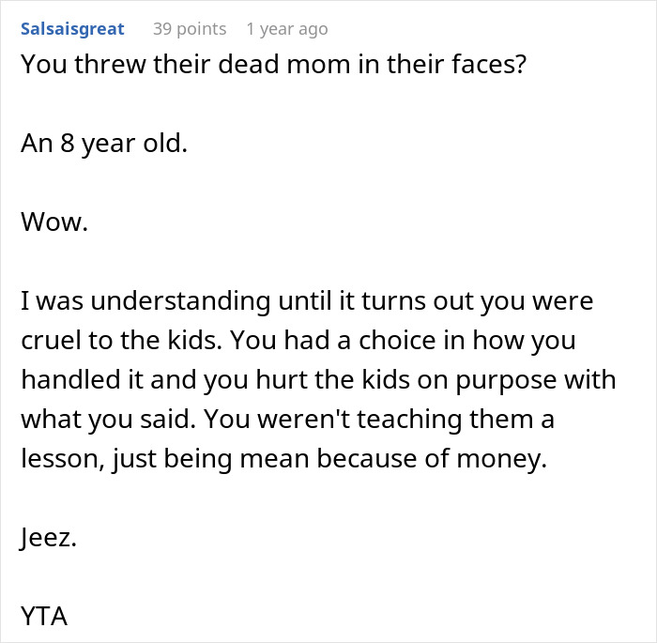Image resolution: width=657 pixels, height=643 pixels.
Task: Click the word "Wow." in the comment
Action: tap(54, 222)
